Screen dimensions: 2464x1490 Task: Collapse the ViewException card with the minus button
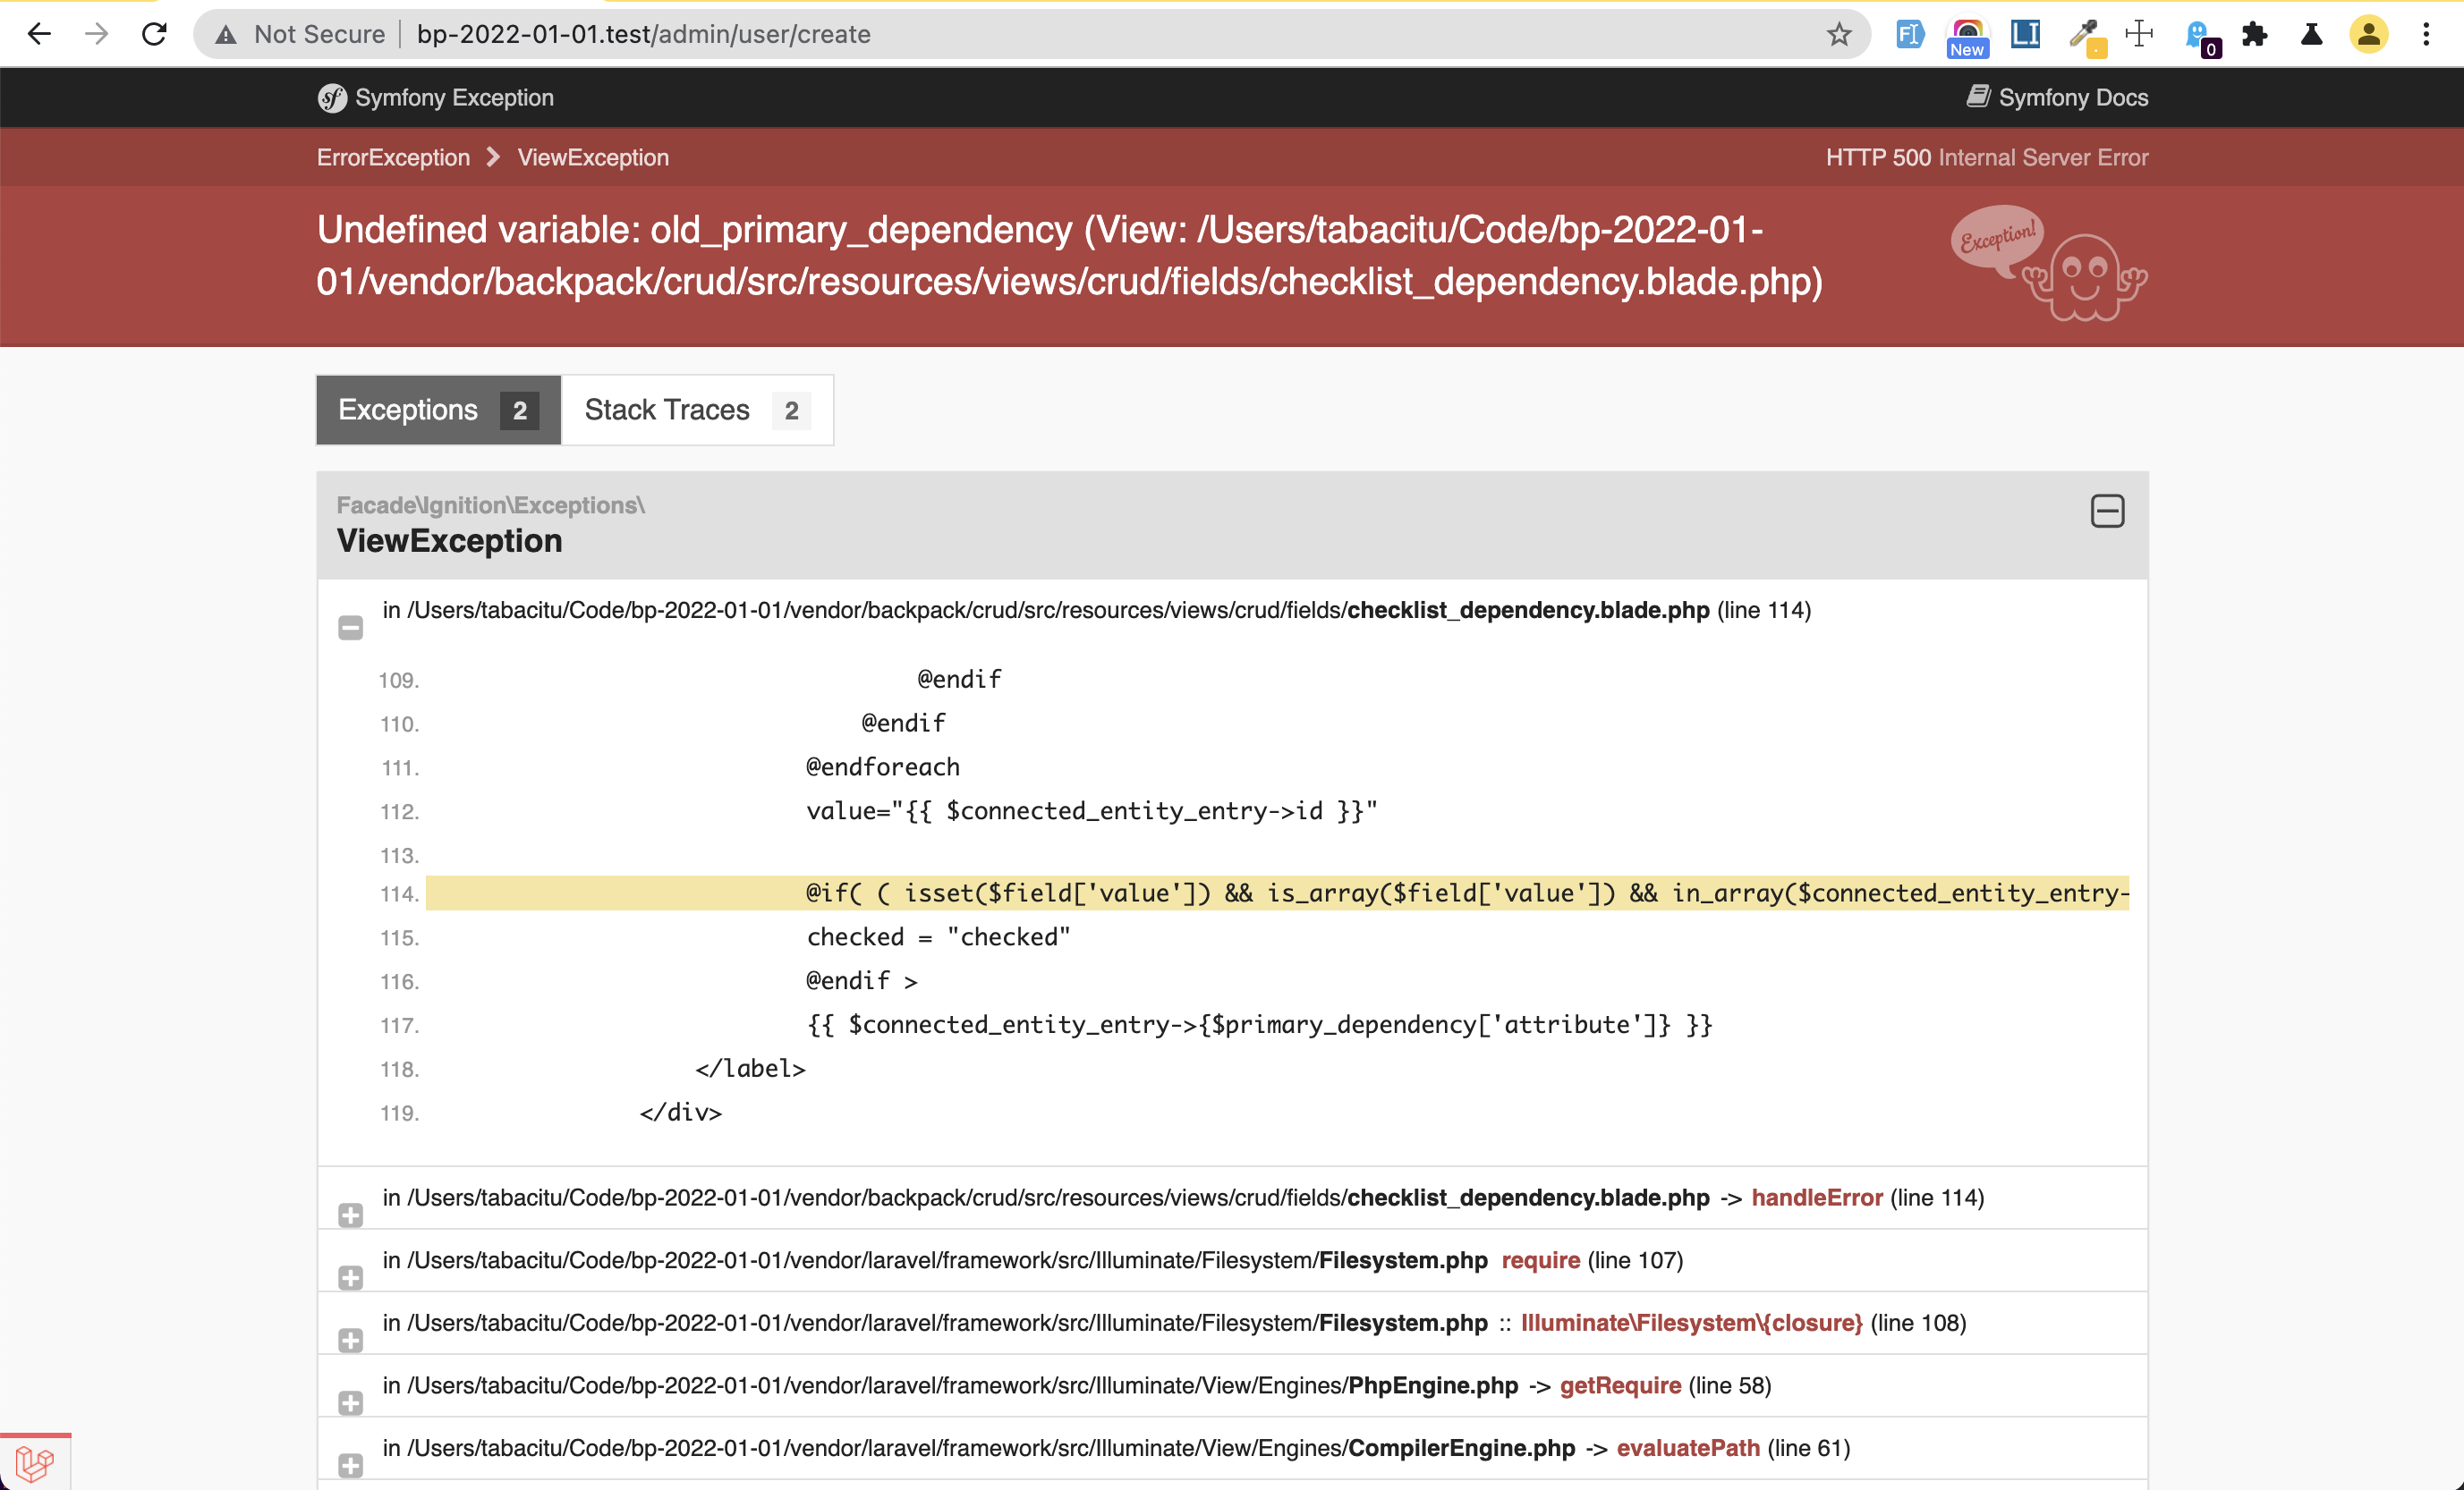pos(2108,511)
